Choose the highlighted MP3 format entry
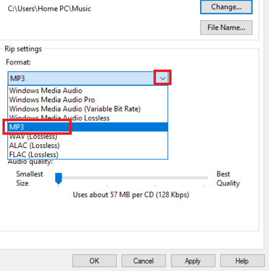The height and width of the screenshot is (271, 269). [x=88, y=127]
